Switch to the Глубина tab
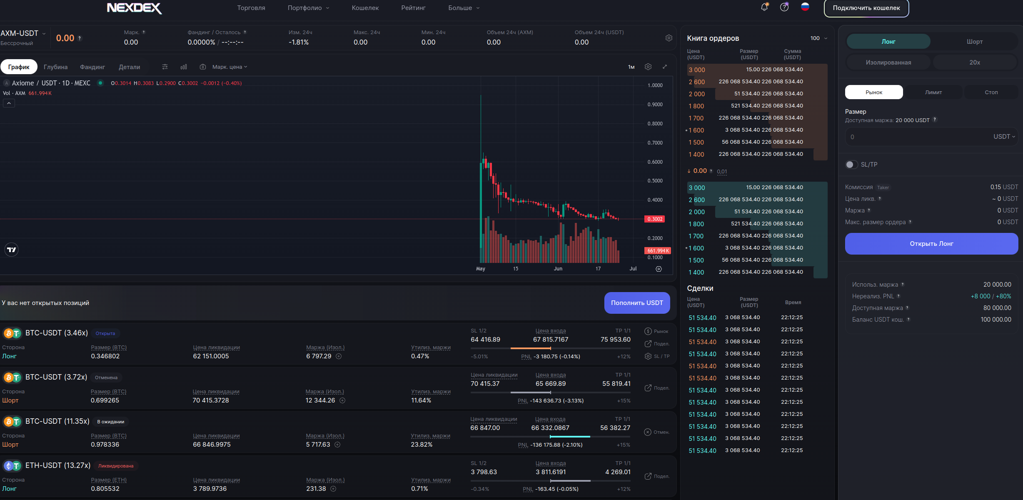This screenshot has height=500, width=1023. [55, 67]
